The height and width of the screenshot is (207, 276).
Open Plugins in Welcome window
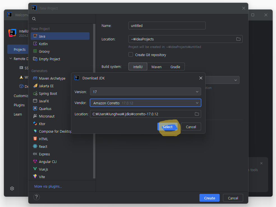19,105
